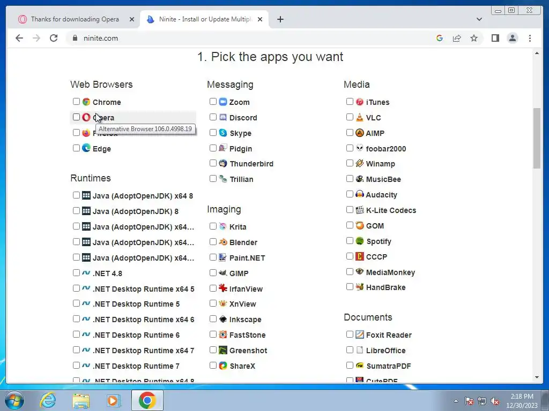Click the Skype icon
Screen dimensions: 549x411
[223, 133]
